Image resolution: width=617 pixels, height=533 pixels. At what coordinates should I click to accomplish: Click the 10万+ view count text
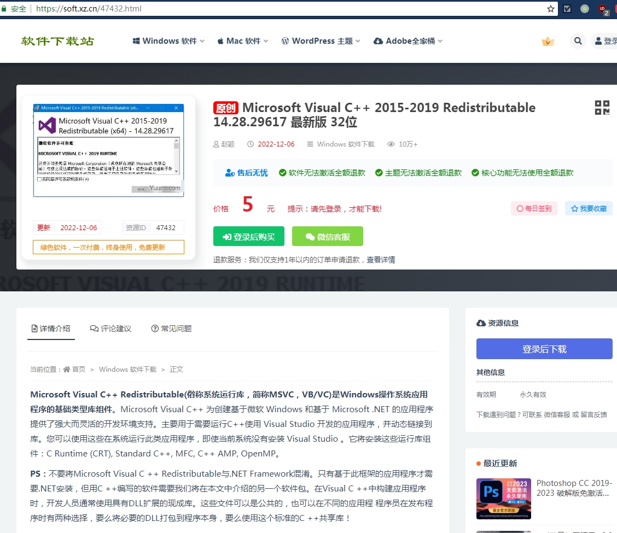[x=408, y=144]
